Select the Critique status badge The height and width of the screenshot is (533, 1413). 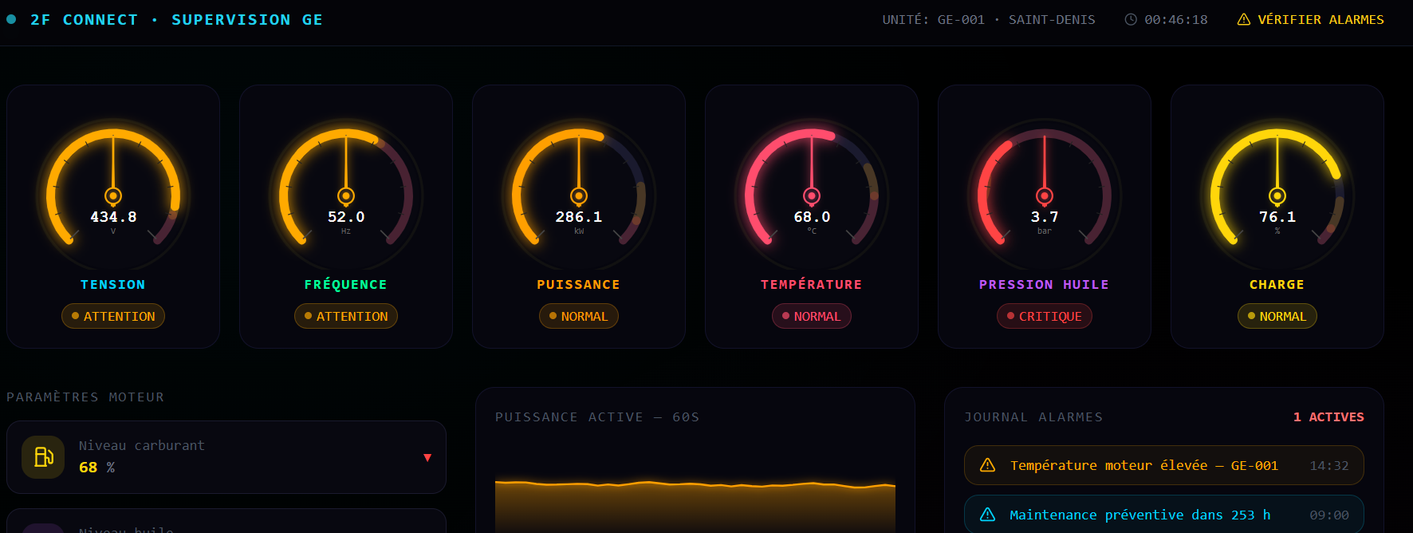pos(1044,316)
